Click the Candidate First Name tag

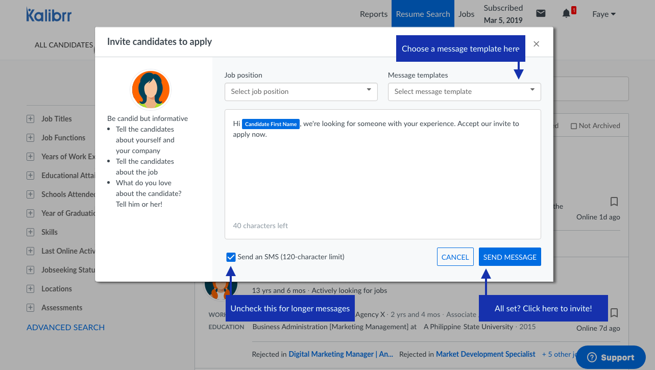271,124
